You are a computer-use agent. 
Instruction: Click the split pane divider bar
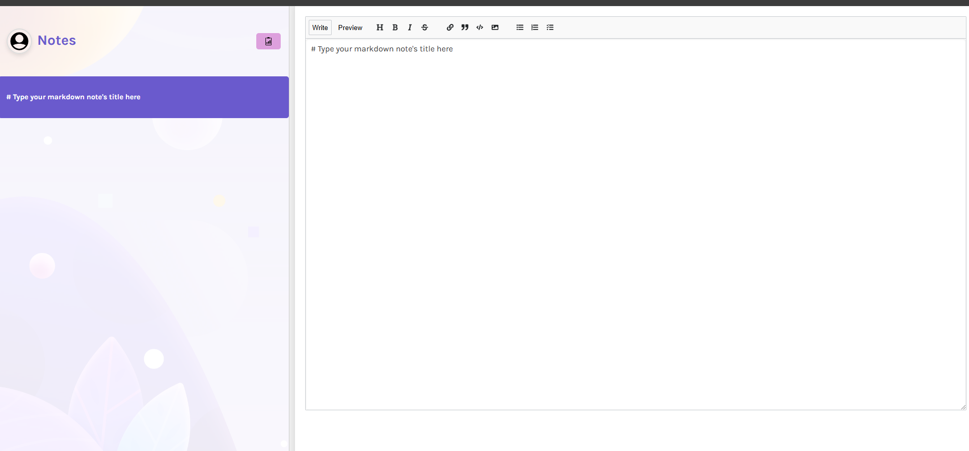click(292, 229)
